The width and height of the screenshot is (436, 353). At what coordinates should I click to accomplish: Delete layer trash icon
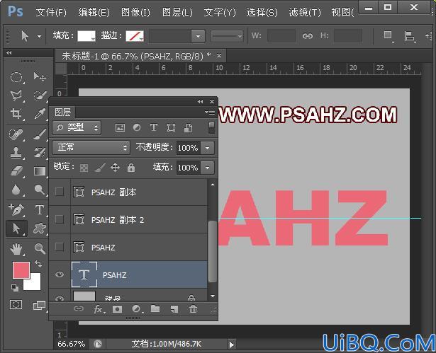(193, 309)
